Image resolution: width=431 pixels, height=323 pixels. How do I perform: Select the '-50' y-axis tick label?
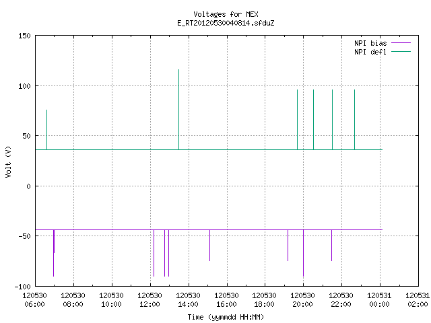tap(24, 236)
